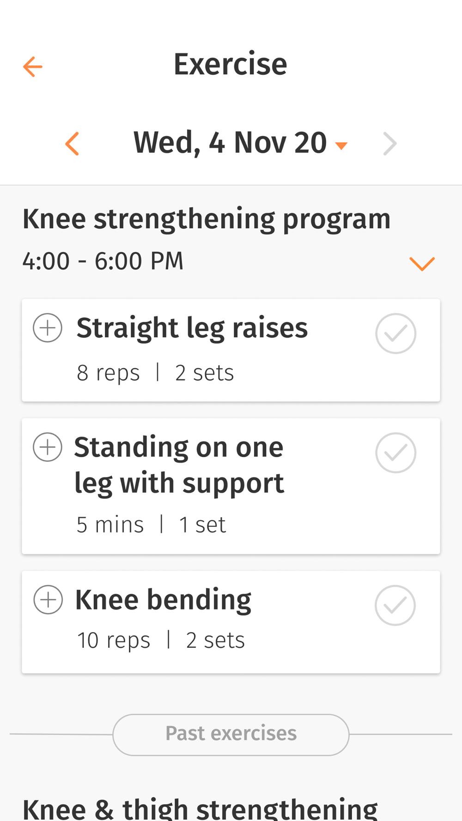462x821 pixels.
Task: Click the Wed, 4 Nov 20 date label
Action: click(230, 143)
